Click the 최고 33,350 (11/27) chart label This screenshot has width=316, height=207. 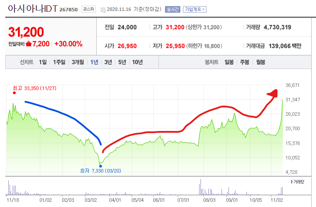(35, 88)
